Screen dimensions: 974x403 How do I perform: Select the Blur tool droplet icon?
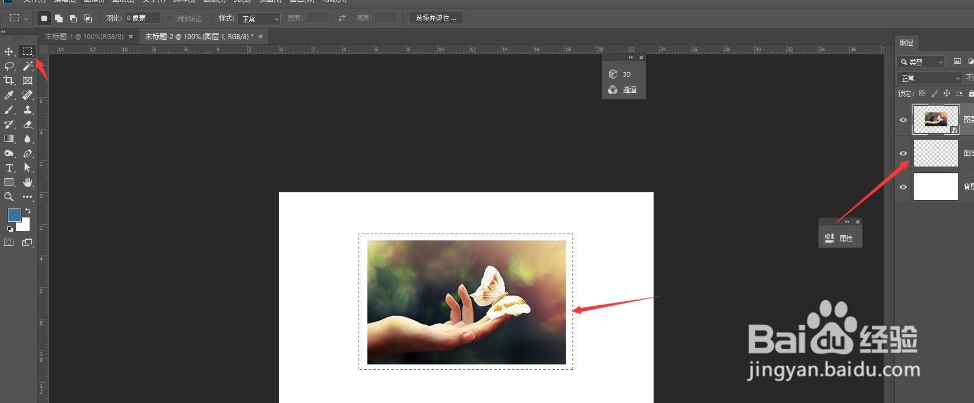click(27, 139)
